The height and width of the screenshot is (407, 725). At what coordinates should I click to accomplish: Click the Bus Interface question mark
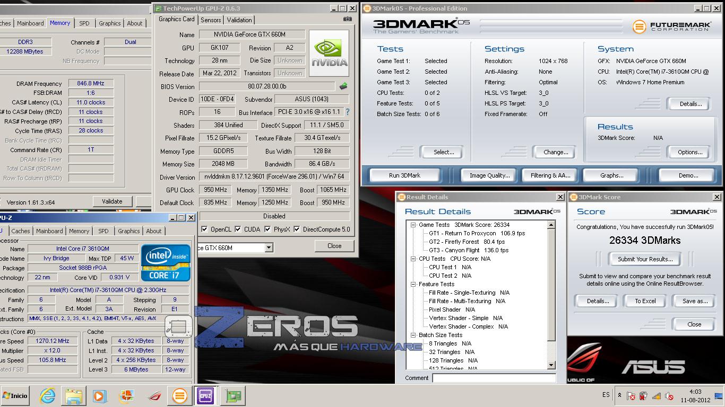point(348,112)
